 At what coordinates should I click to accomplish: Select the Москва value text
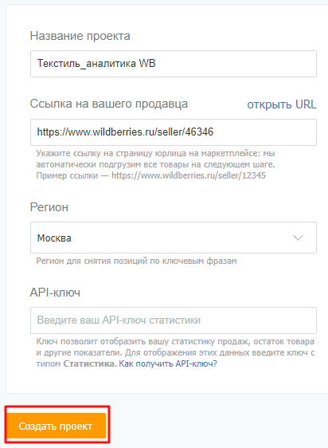pos(54,238)
